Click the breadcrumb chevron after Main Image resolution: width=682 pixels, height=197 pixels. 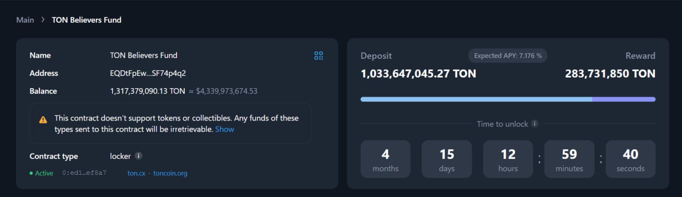point(43,20)
